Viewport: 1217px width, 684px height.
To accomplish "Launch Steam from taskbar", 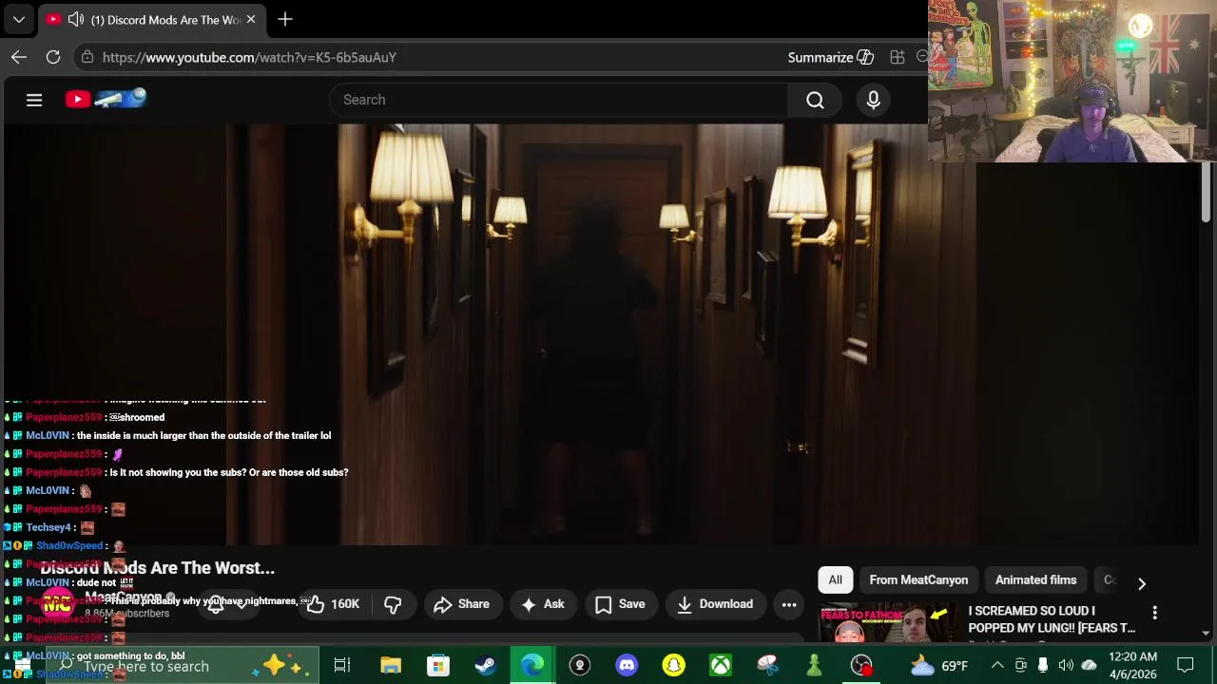I will click(x=485, y=666).
